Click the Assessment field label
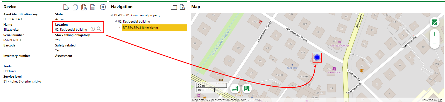This screenshot has width=445, height=102. [x=64, y=56]
